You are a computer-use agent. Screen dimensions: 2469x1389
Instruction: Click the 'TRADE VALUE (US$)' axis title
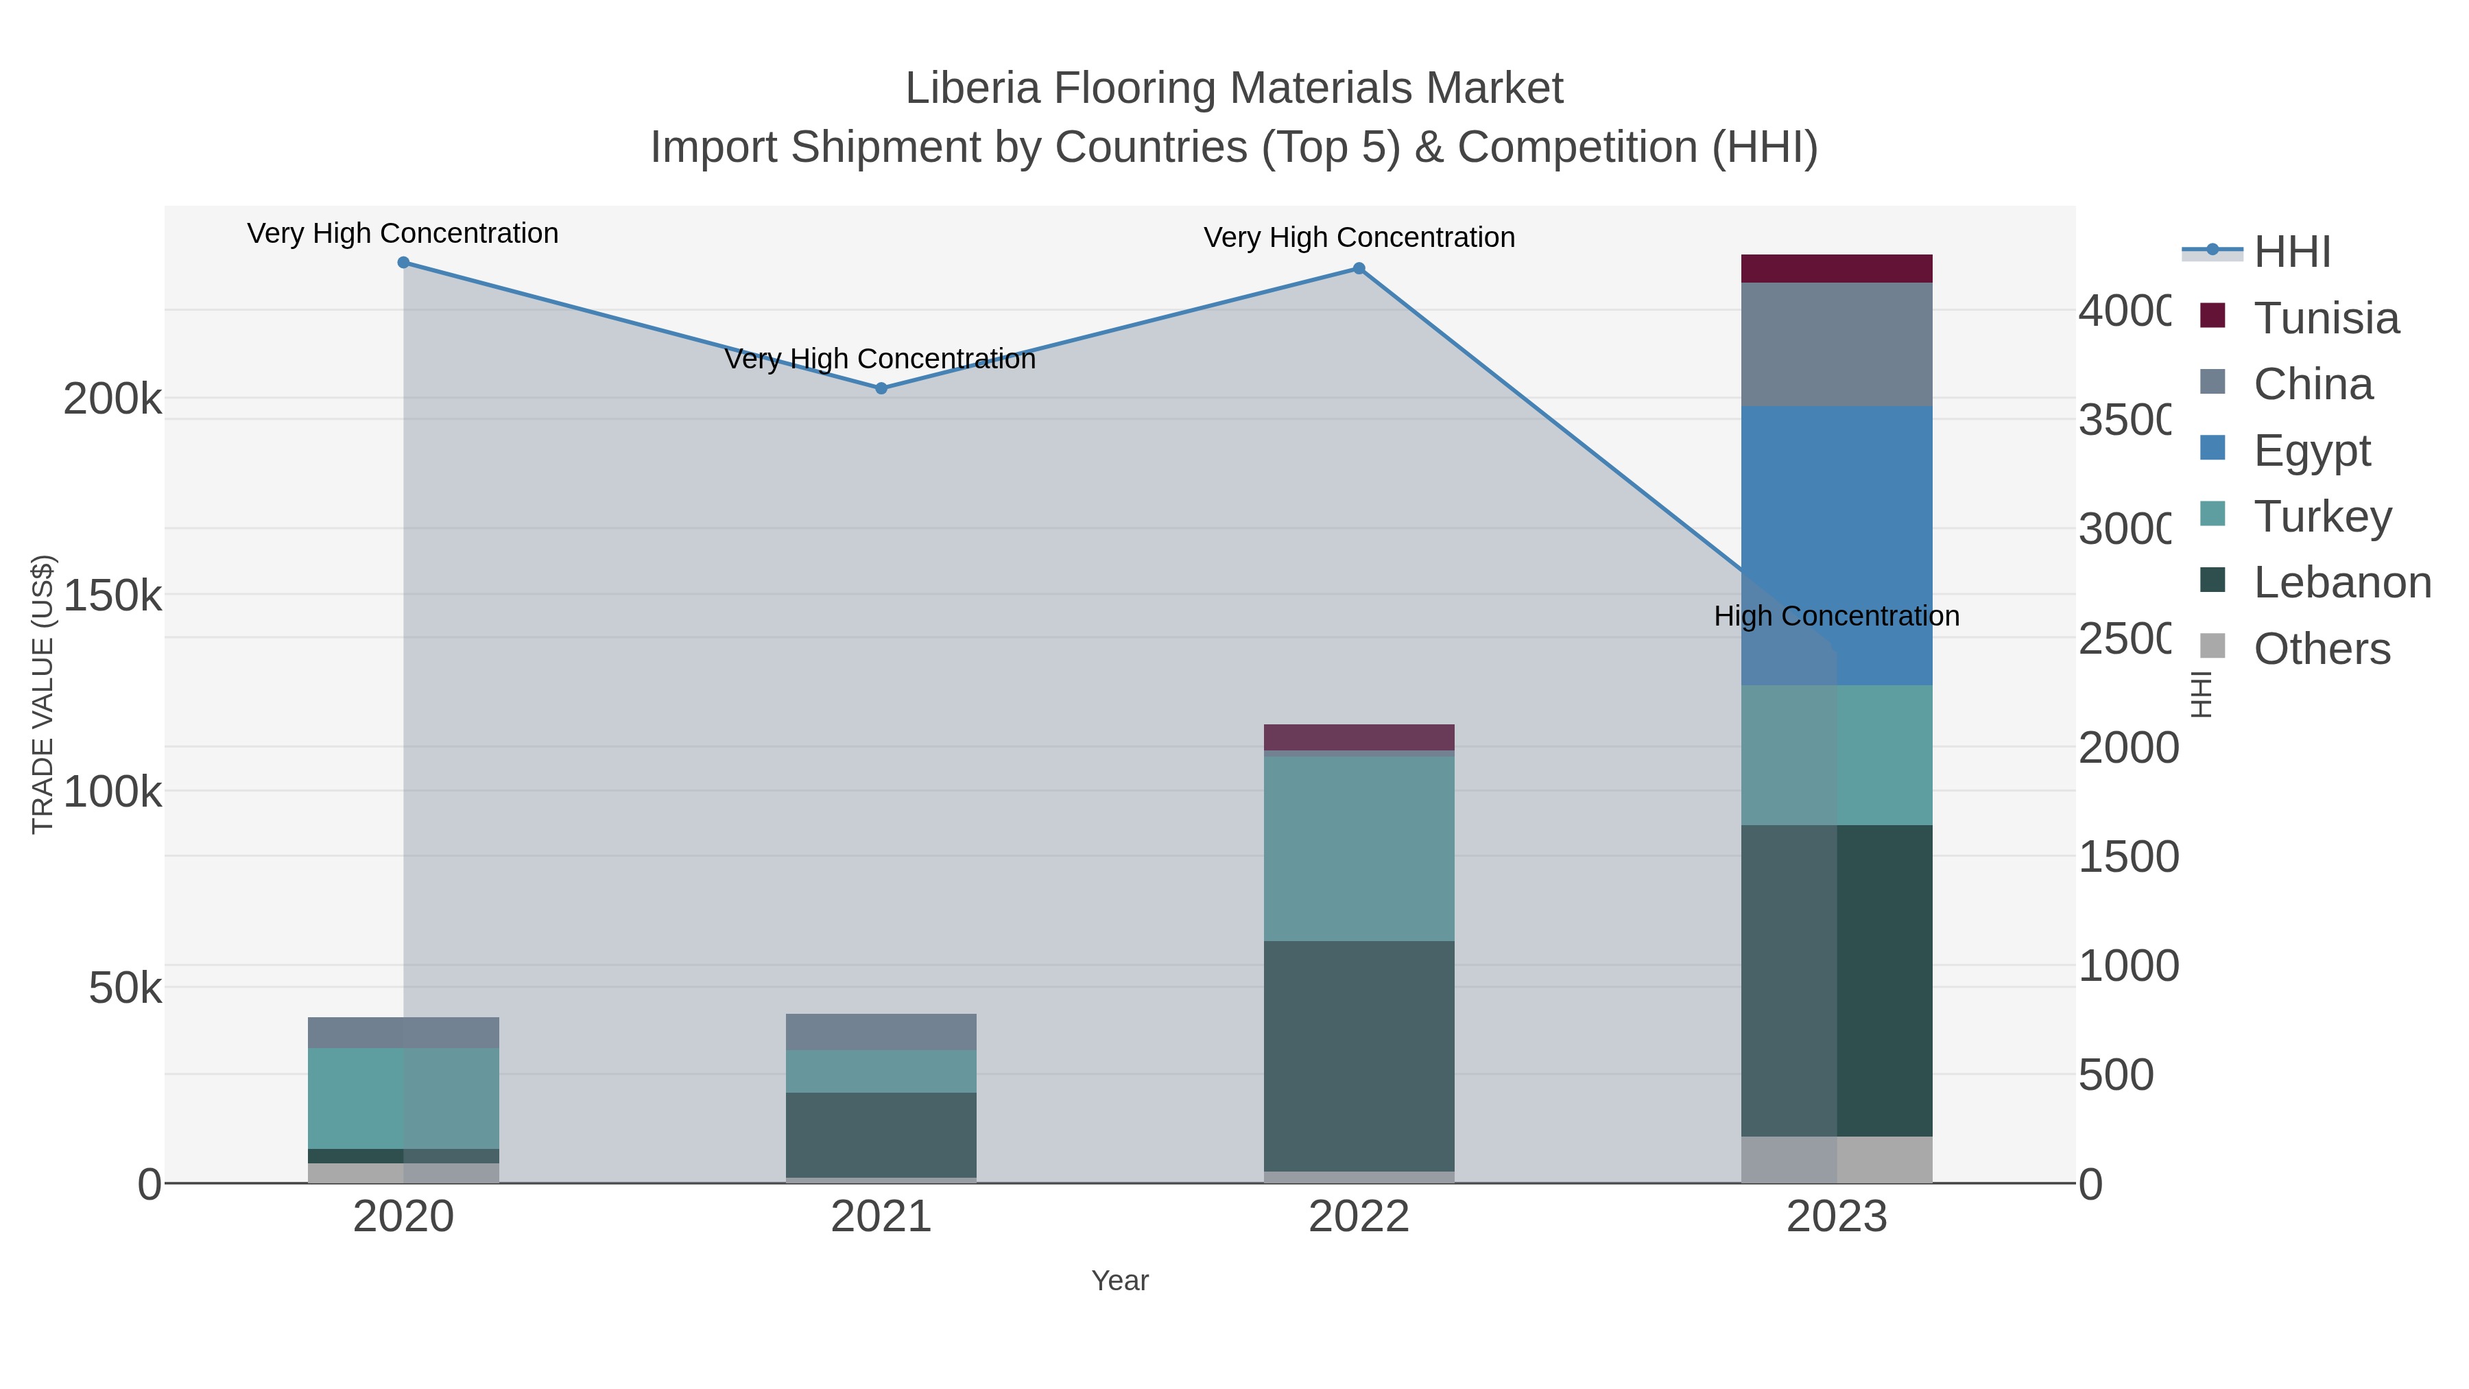[x=42, y=694]
